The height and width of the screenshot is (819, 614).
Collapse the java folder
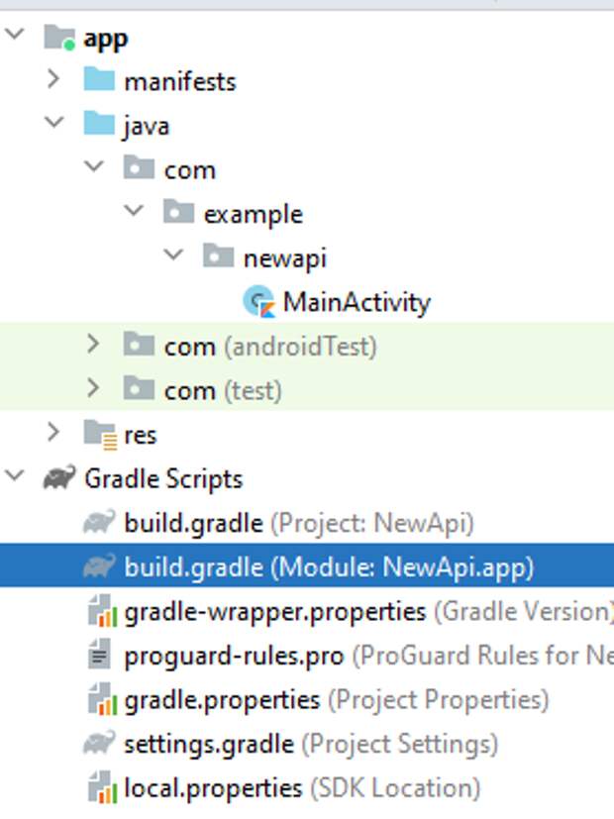click(53, 124)
